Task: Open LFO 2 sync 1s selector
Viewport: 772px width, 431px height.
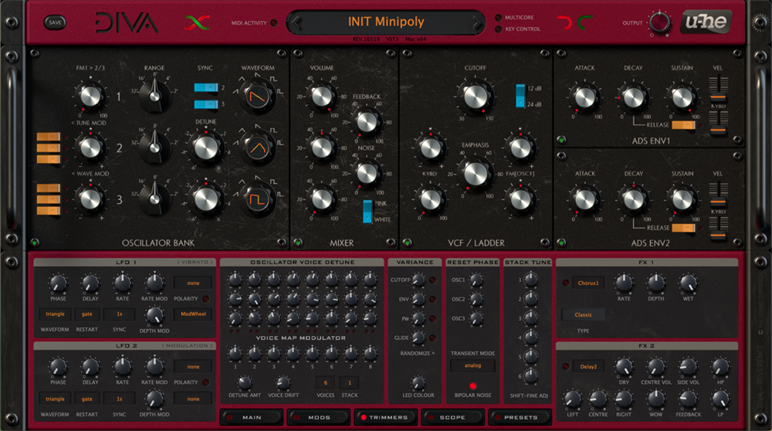Action: pos(119,399)
